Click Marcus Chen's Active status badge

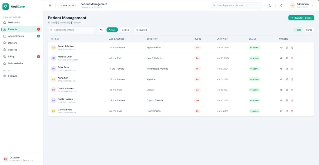(254, 58)
